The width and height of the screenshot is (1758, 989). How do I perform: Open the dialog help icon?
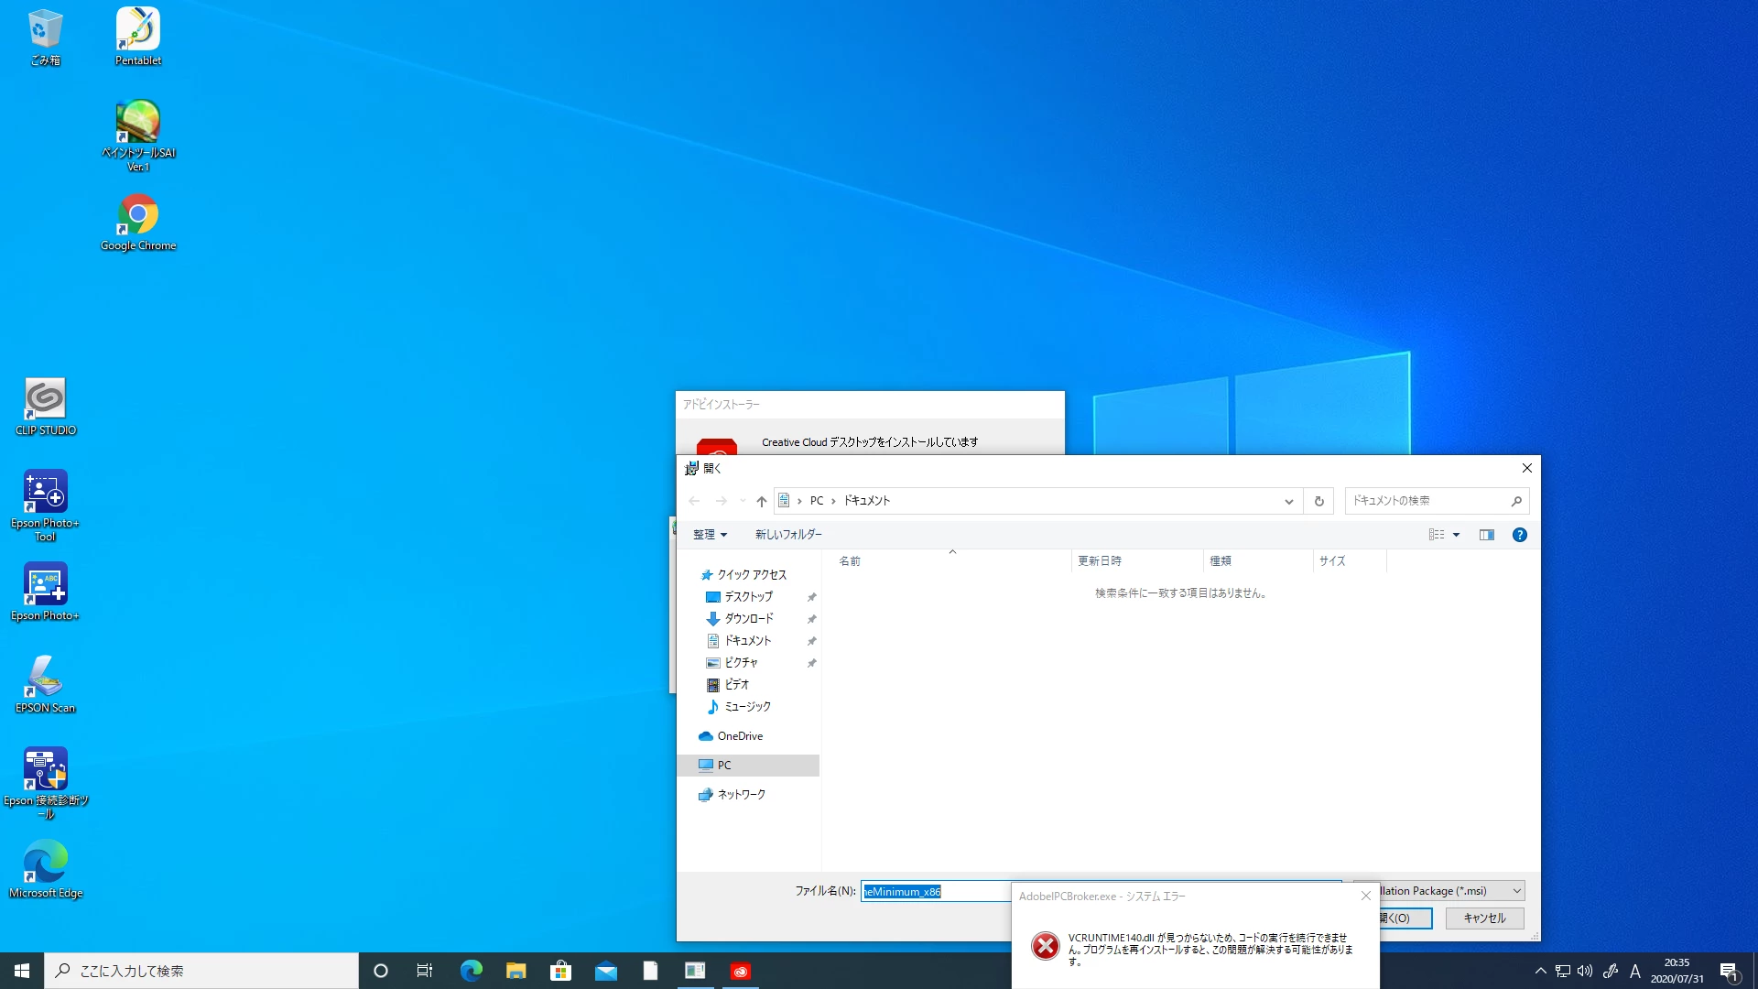pyautogui.click(x=1519, y=535)
